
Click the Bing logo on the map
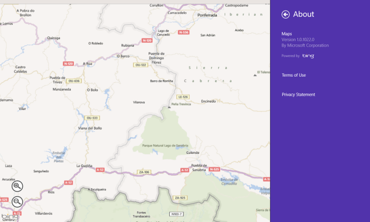click(x=9, y=217)
